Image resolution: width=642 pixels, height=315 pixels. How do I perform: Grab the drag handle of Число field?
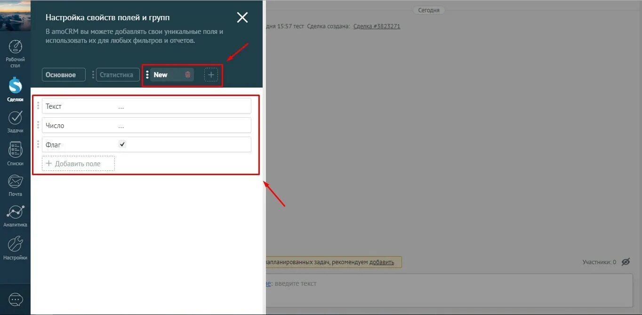tap(38, 125)
